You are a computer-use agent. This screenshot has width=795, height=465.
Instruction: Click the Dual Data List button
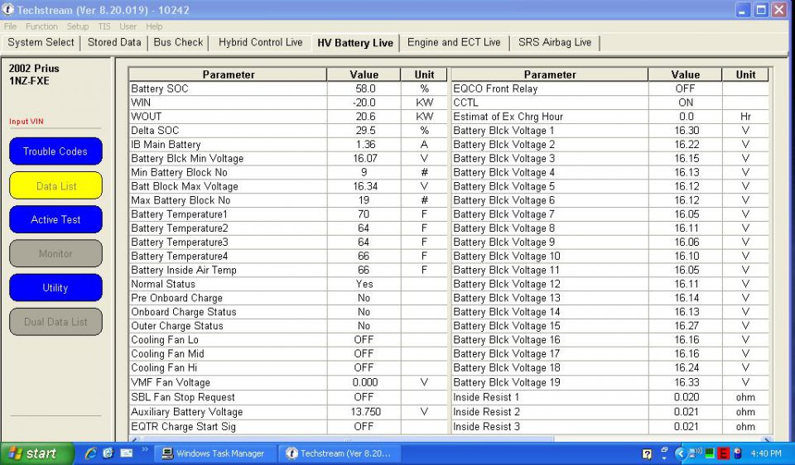55,322
